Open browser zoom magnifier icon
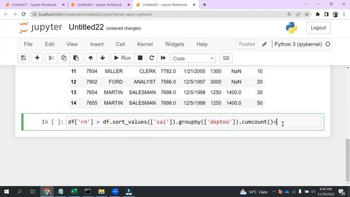 click(289, 14)
